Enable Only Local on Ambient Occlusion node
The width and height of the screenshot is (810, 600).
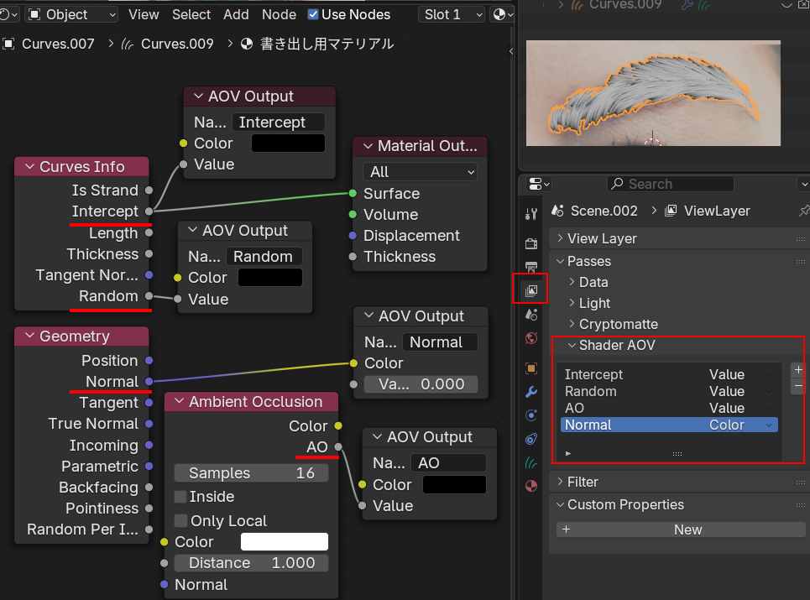pos(180,521)
